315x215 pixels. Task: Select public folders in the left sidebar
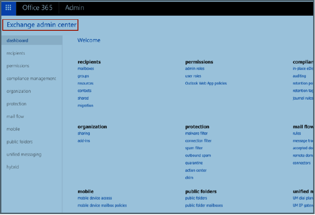tap(19, 141)
